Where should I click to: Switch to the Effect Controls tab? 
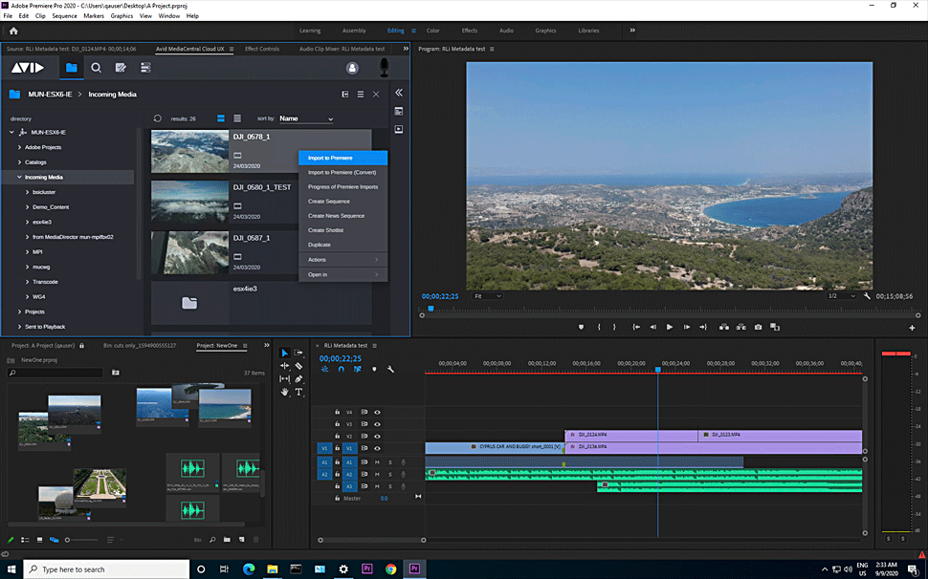click(262, 49)
